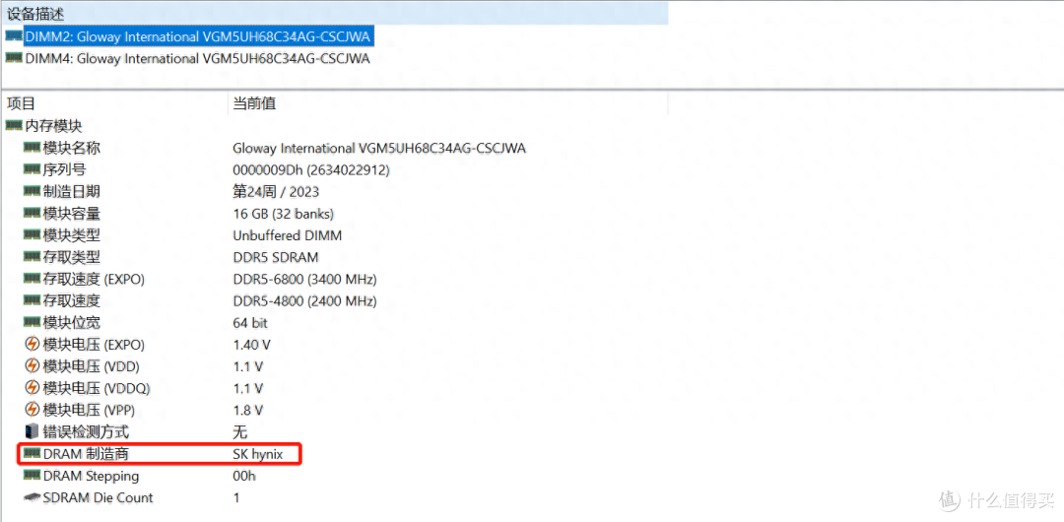The height and width of the screenshot is (522, 1064).
Task: Click the value 1.8 V
Action: (x=247, y=410)
